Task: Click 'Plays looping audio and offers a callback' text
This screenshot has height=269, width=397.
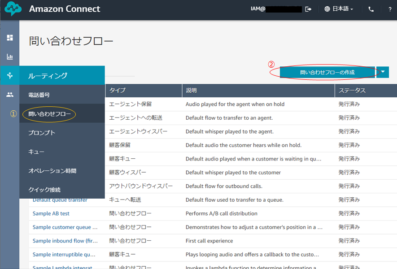Action: (252, 254)
